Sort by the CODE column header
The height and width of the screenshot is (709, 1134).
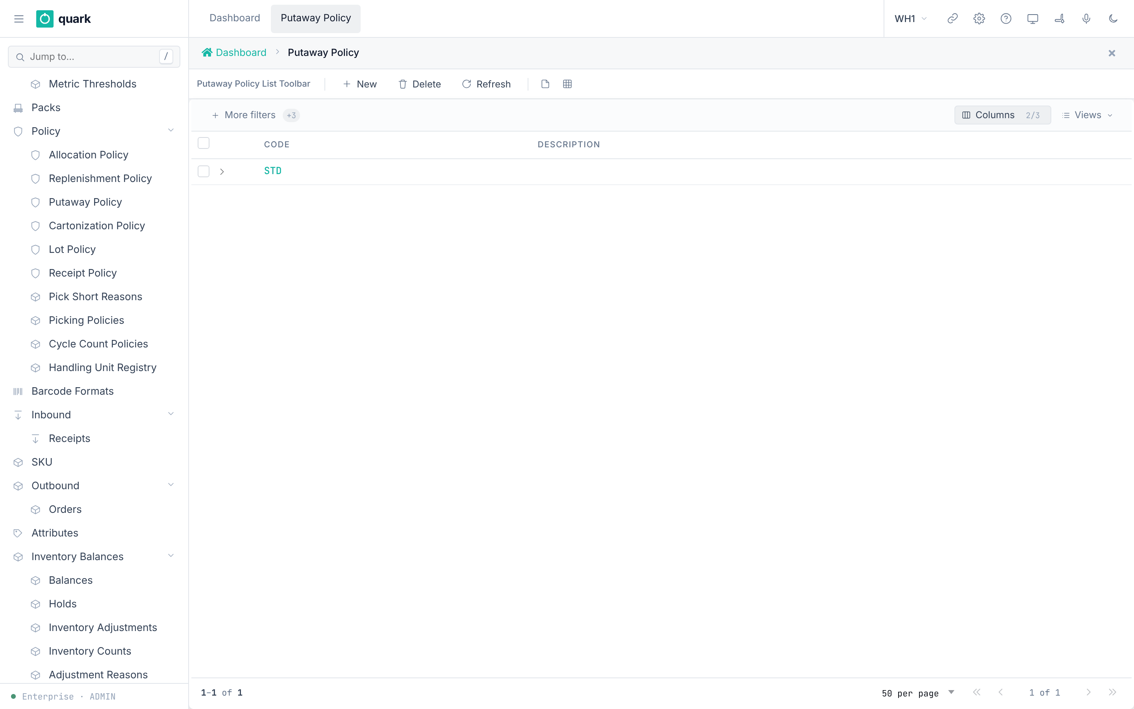[x=276, y=145]
